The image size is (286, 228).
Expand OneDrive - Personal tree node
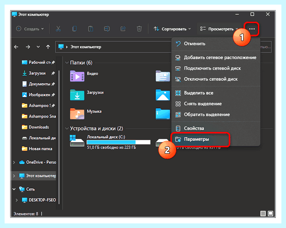pyautogui.click(x=14, y=162)
